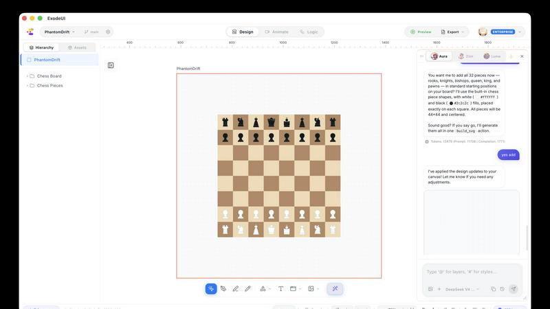Screen dimensions: 550x309
Task: Switch to the Animate mode tab
Action: coord(277,32)
